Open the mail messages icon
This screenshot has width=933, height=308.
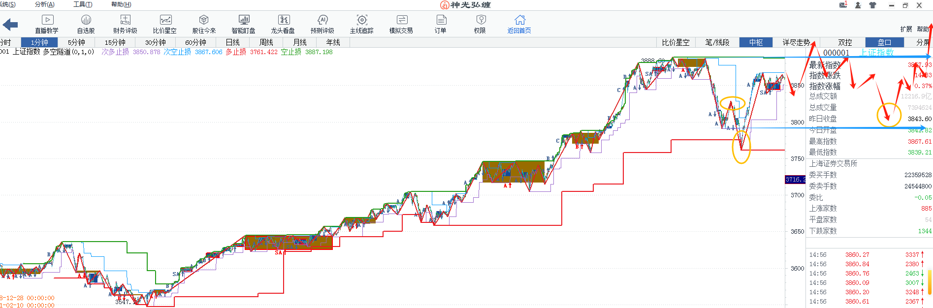(x=843, y=4)
